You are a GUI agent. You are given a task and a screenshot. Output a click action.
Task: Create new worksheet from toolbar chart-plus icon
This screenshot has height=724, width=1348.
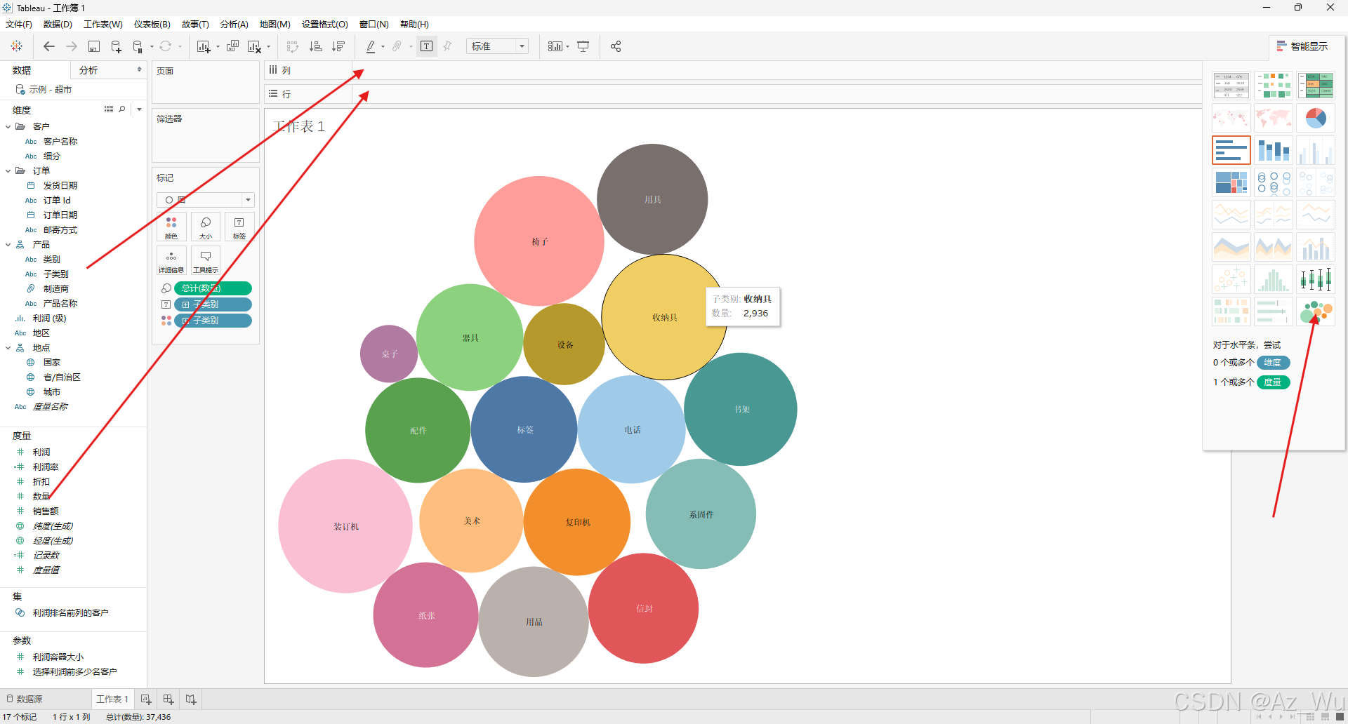coord(204,46)
